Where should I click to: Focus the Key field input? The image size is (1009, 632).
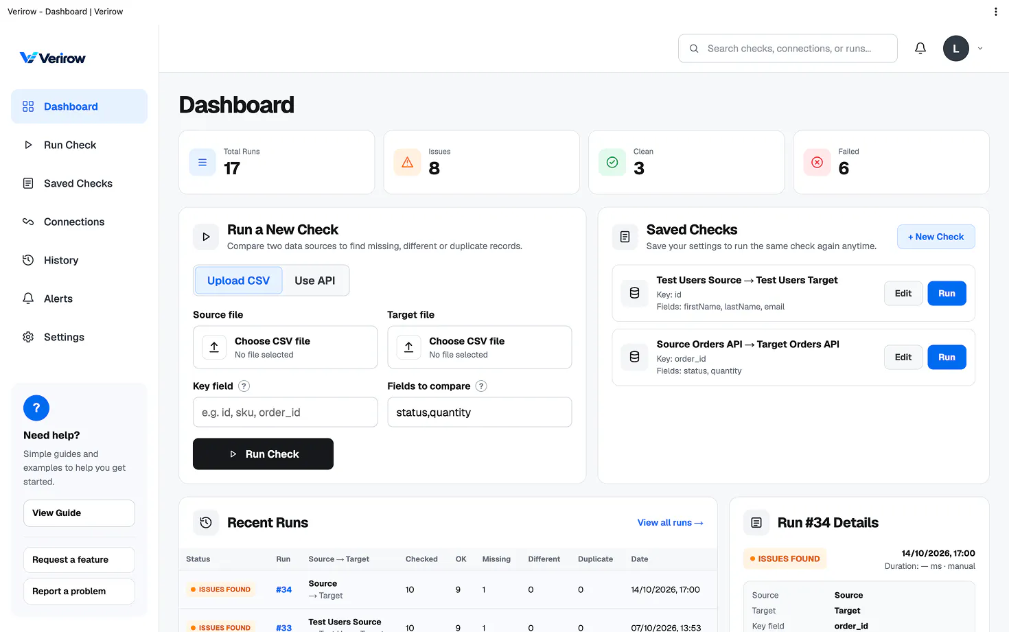coord(285,412)
